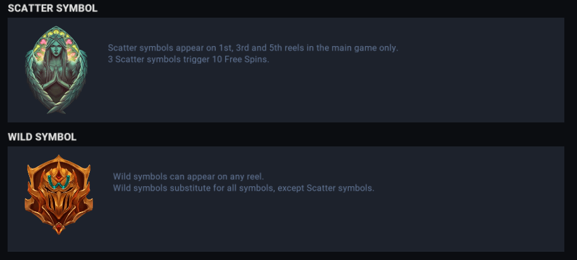This screenshot has width=577, height=260.
Task: Select the SCATTER SYMBOL heading
Action: pyautogui.click(x=52, y=8)
